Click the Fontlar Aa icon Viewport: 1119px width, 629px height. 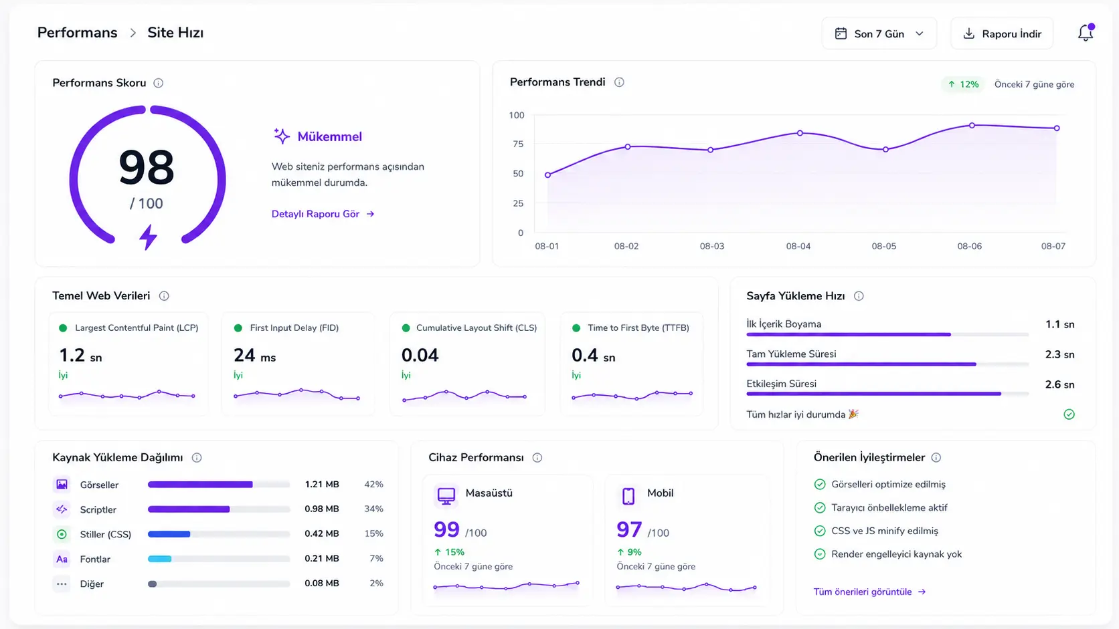62,559
